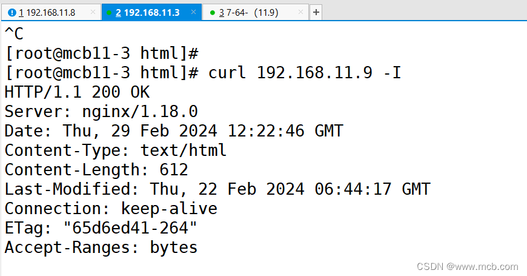Screen dimensions: 527x276
Task: Click the Content-Type: text/html line
Action: 116,150
